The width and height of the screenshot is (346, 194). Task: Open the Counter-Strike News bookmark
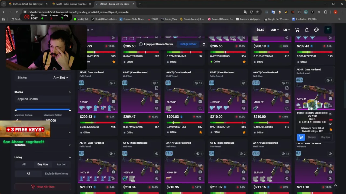[132, 19]
